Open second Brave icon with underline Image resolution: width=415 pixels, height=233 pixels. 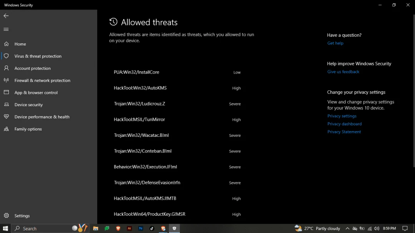pos(163,228)
